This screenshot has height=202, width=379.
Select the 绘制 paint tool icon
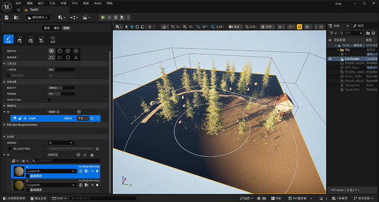tap(8, 39)
